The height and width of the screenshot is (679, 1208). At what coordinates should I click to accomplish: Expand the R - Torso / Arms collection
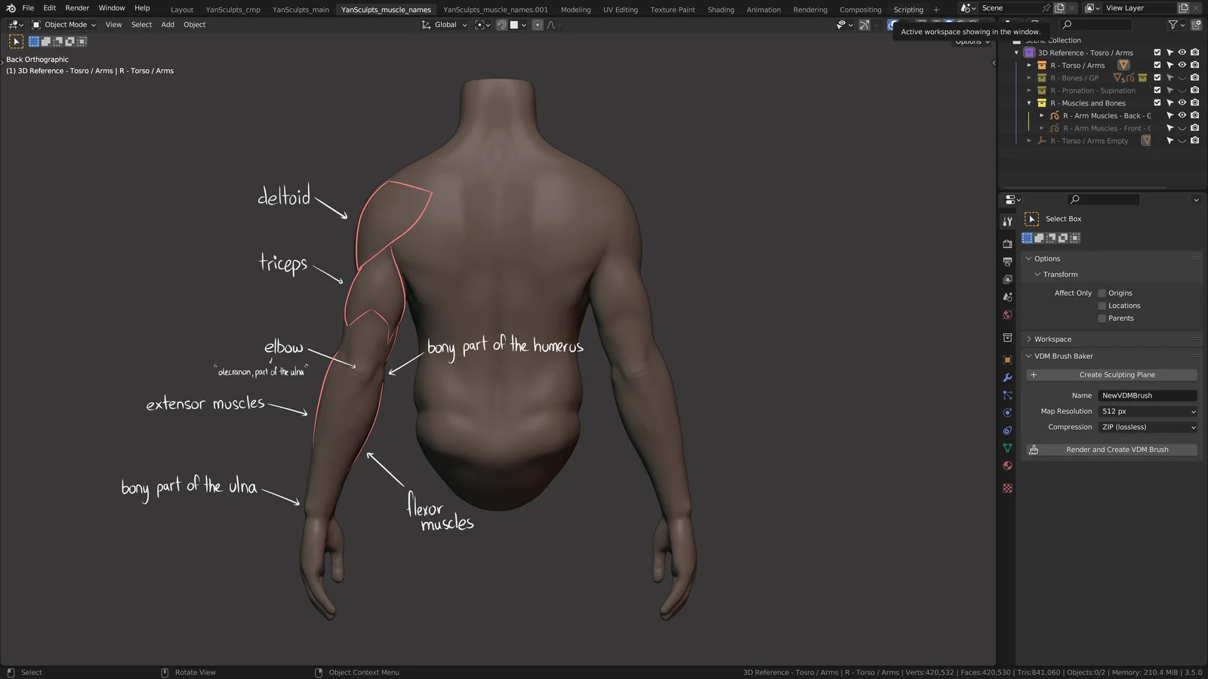click(x=1029, y=65)
